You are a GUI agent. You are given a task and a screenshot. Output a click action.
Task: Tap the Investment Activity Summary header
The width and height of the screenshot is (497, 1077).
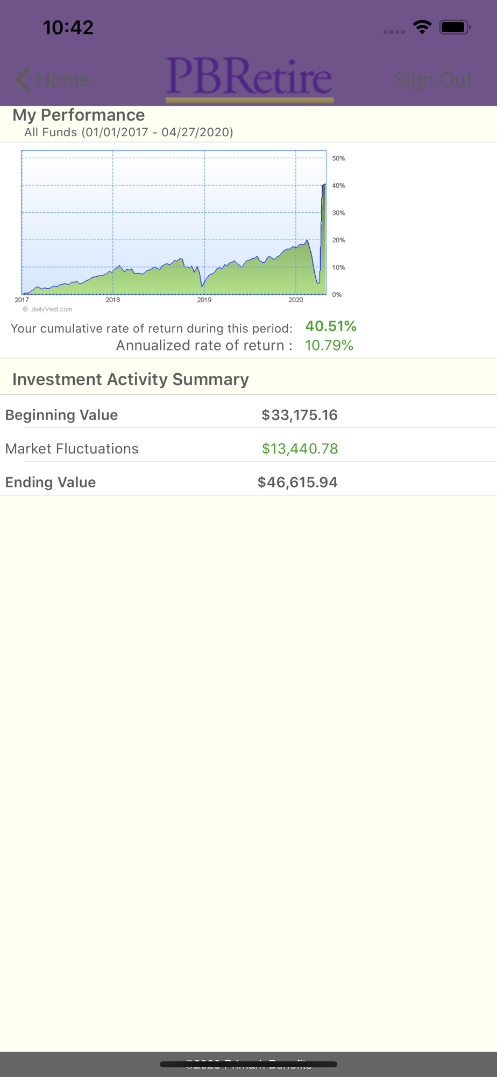tap(131, 379)
